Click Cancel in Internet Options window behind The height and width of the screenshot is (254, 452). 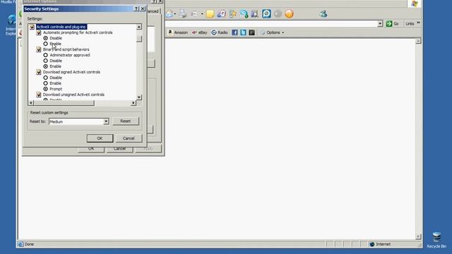pyautogui.click(x=119, y=149)
